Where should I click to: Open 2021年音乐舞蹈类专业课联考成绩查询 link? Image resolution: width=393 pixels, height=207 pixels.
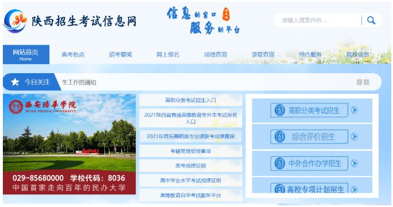[190, 136]
